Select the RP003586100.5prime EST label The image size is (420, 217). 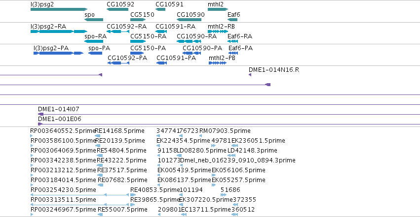[64, 141]
